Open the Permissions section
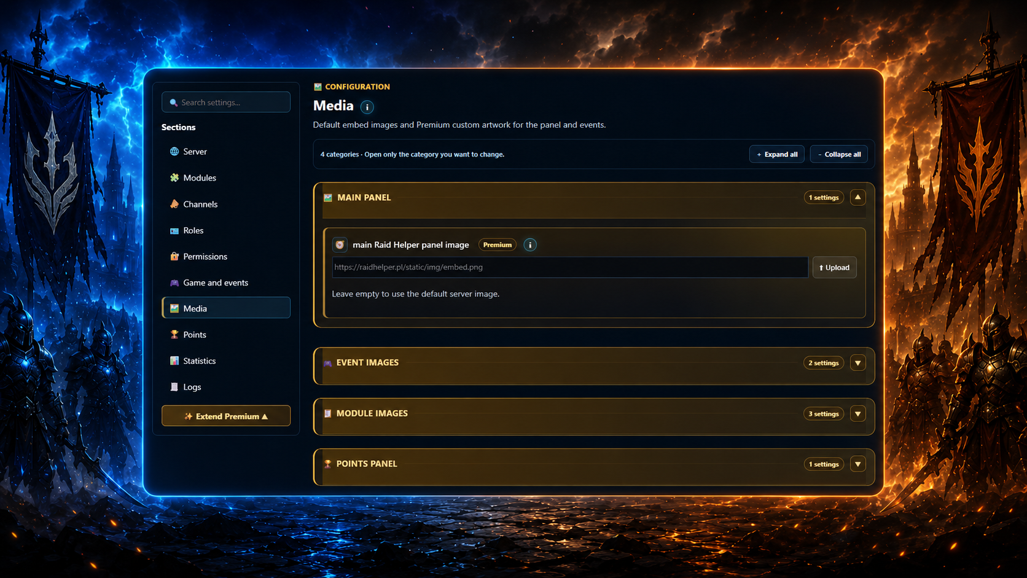This screenshot has height=578, width=1027. coord(226,256)
